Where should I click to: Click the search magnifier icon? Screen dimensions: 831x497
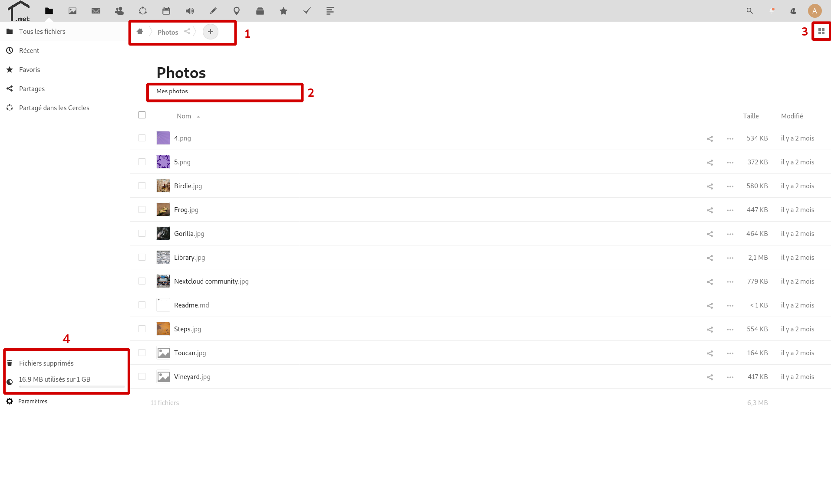(749, 11)
